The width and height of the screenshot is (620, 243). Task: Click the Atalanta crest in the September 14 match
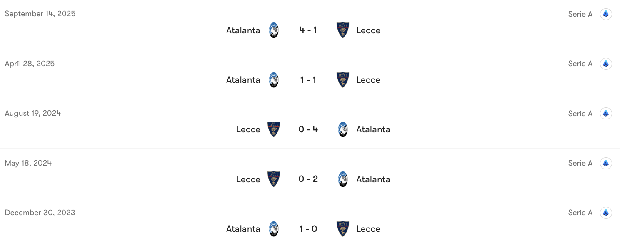click(274, 30)
